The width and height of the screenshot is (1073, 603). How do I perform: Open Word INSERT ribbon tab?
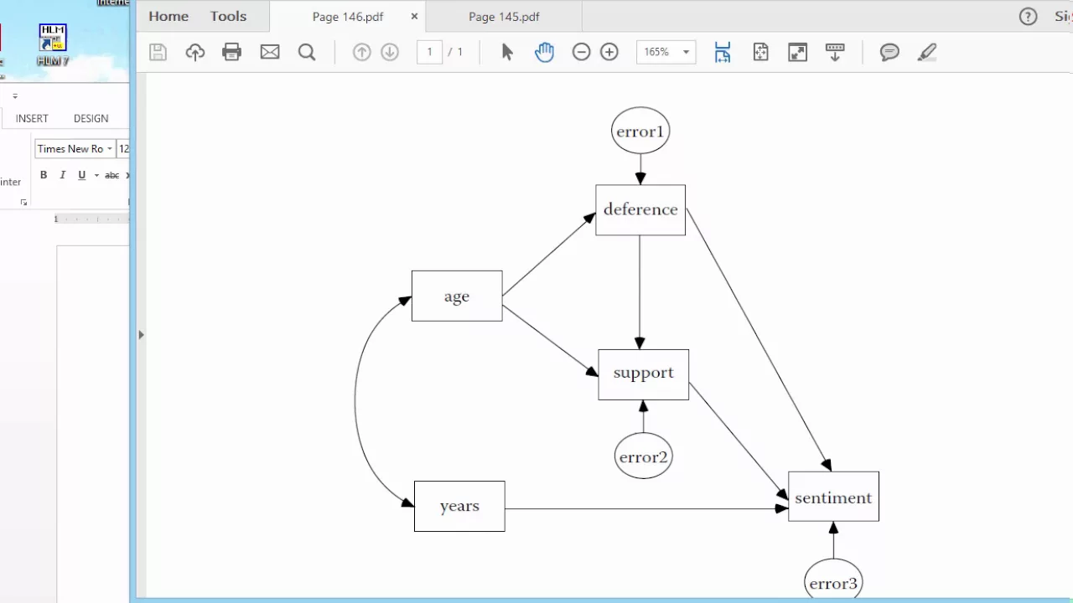point(32,118)
